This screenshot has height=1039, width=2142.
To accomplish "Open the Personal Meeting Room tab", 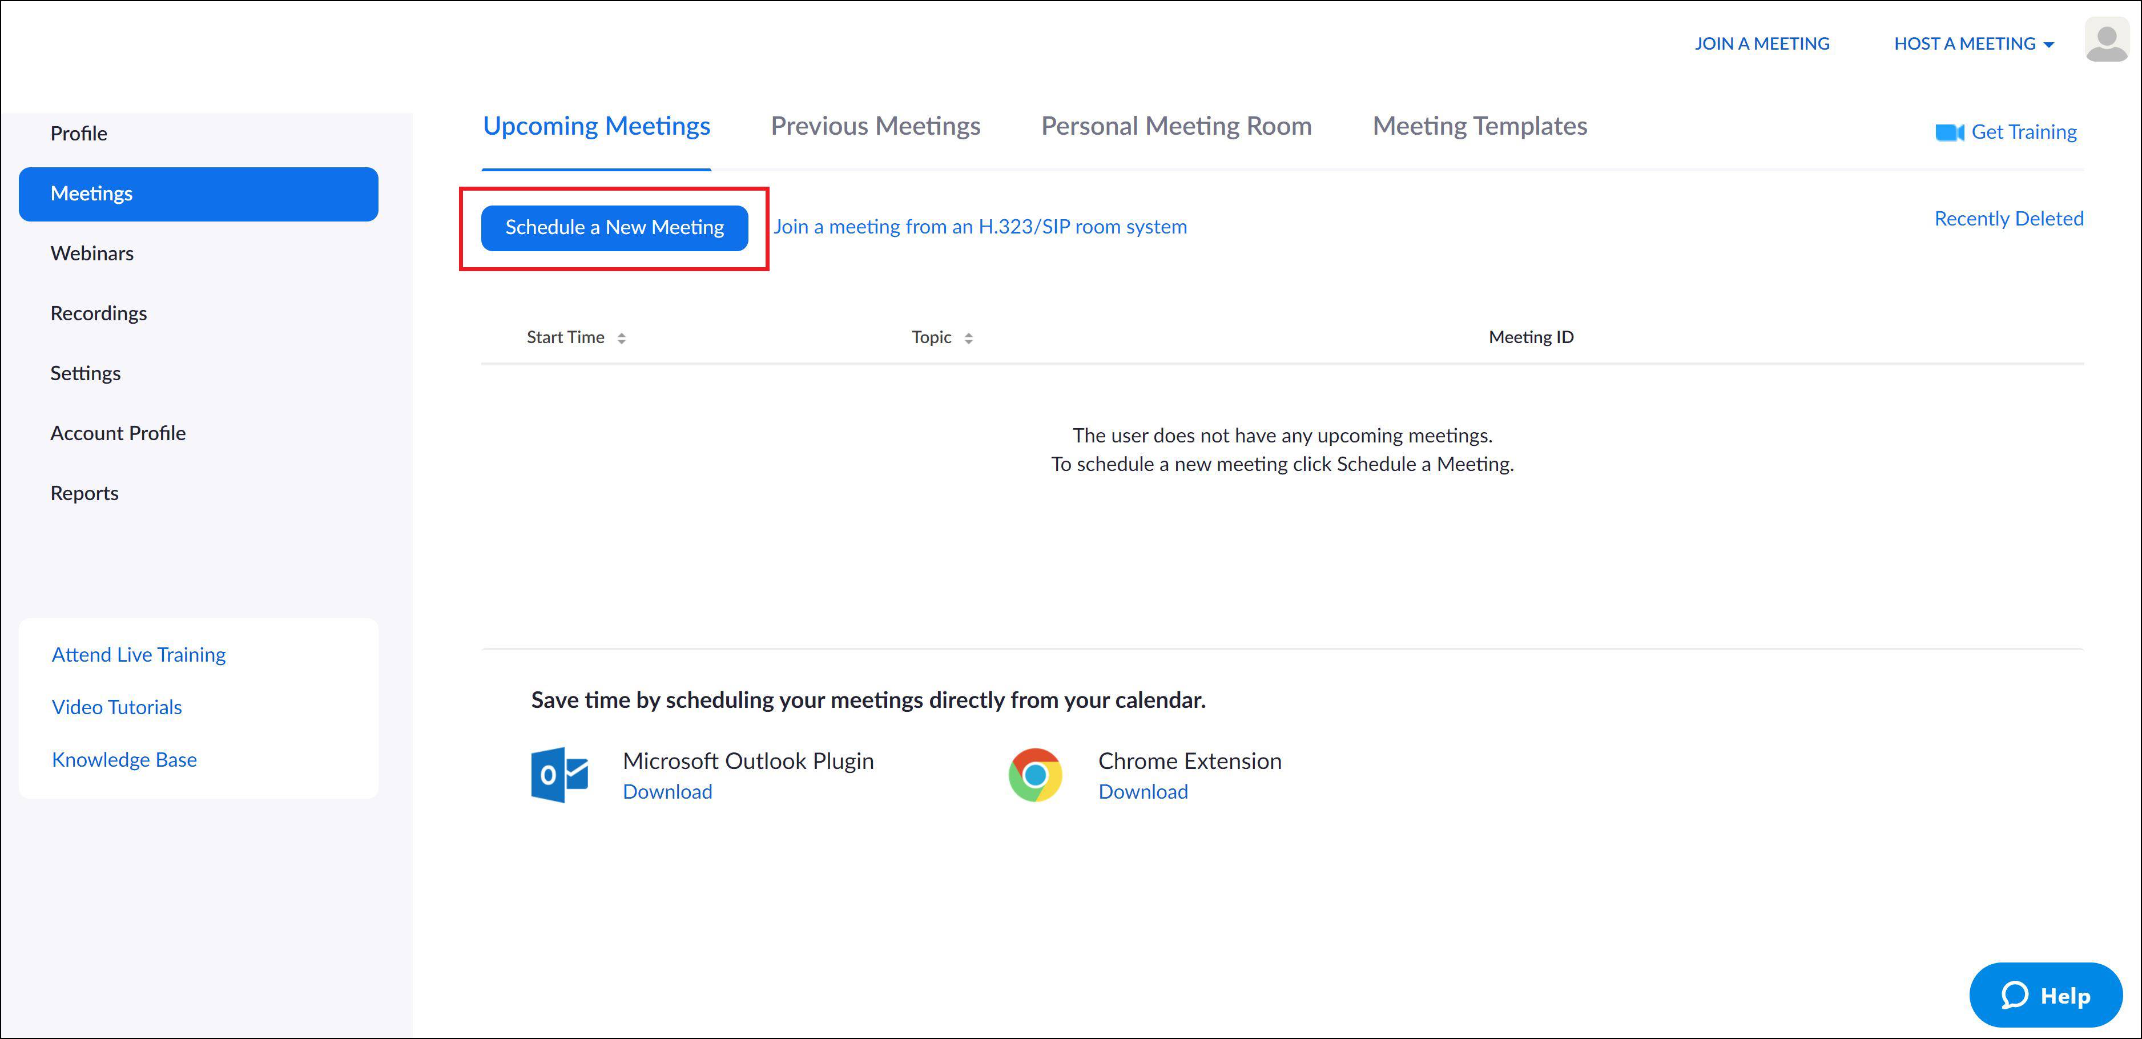I will pyautogui.click(x=1176, y=126).
